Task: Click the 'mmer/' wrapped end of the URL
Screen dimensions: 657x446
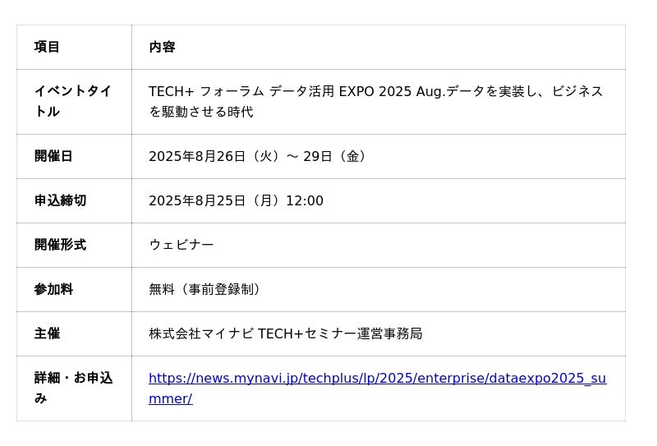Action: click(x=171, y=398)
